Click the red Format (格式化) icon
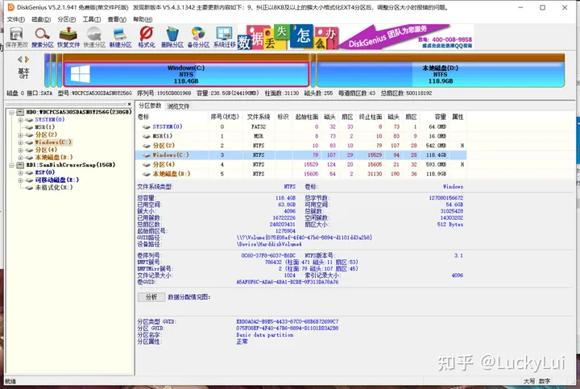Image resolution: width=580 pixels, height=389 pixels. click(147, 35)
